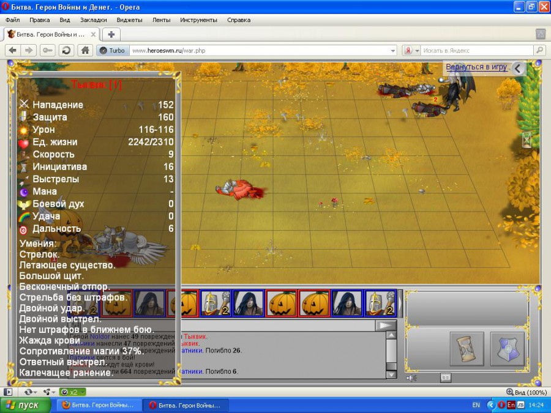Click the small hourglass at battlefield edge
Viewport: 551px width, 413px height.
tap(527, 140)
